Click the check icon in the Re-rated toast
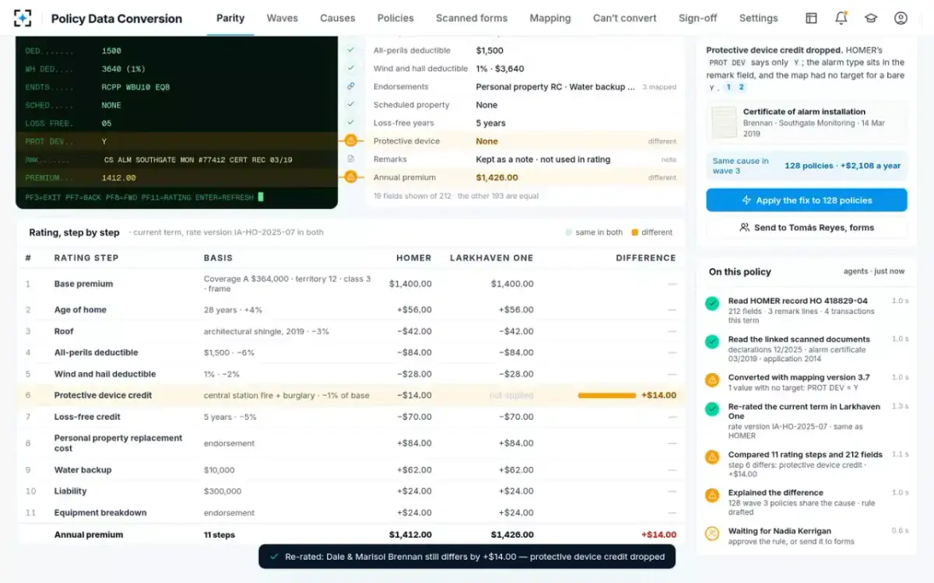The height and width of the screenshot is (583, 934). pos(273,557)
